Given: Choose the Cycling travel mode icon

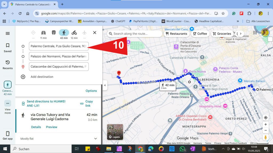Looking at the screenshot, I should tap(74, 33).
